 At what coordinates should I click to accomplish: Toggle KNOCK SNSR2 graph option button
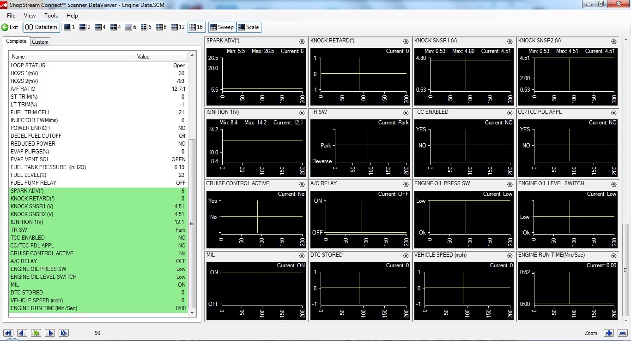click(x=613, y=41)
